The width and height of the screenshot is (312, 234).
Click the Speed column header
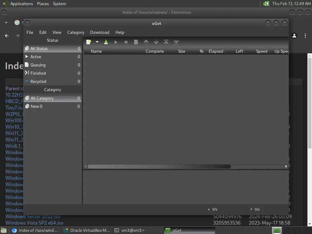click(x=258, y=51)
